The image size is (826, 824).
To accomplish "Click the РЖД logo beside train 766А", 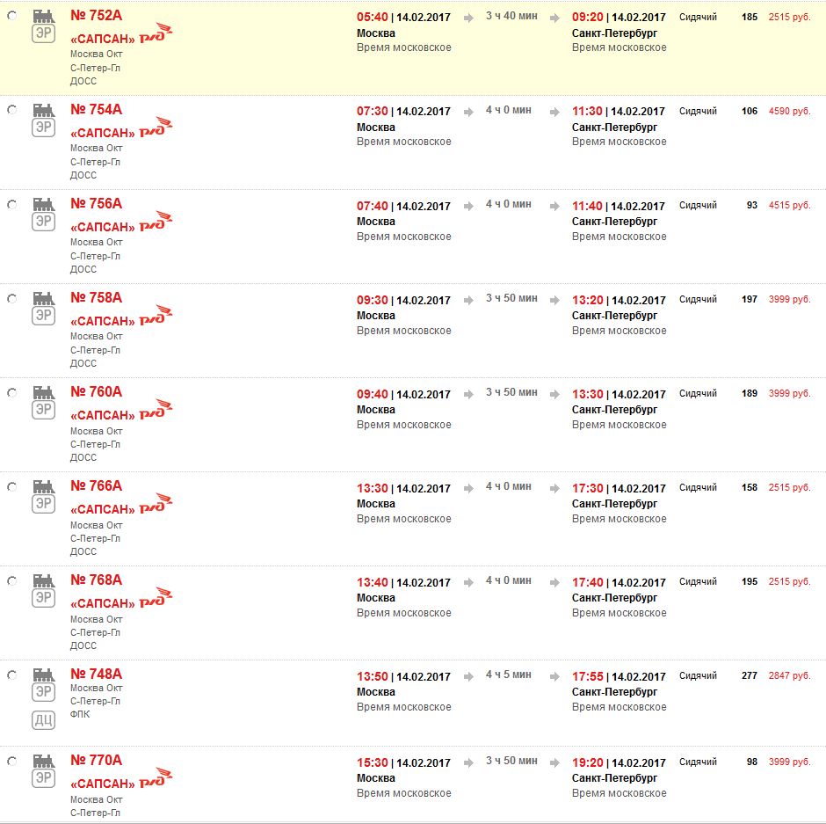I will click(x=156, y=503).
